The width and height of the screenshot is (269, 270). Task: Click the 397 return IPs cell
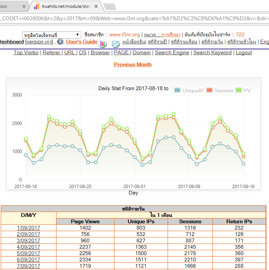click(x=239, y=260)
